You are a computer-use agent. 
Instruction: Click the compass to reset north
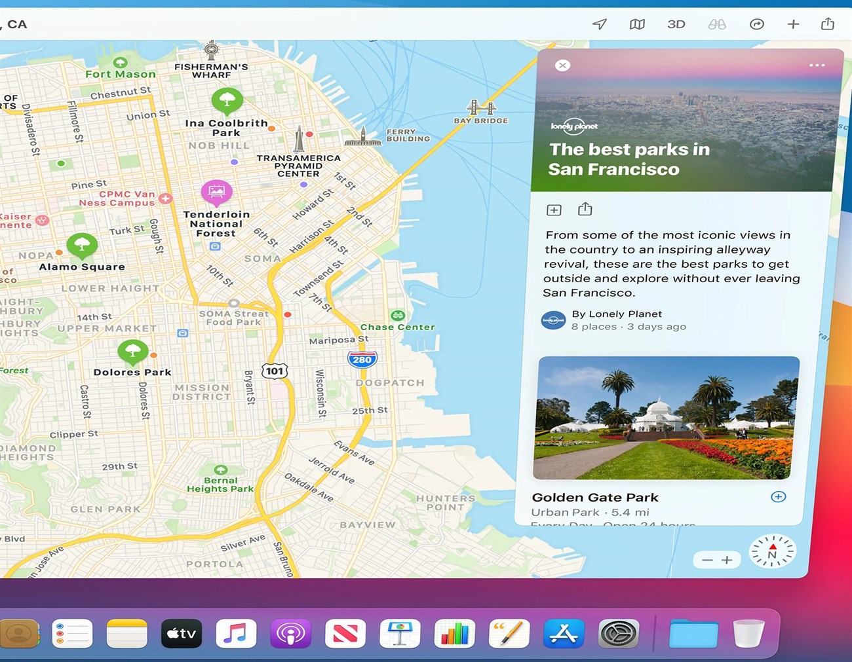click(772, 551)
